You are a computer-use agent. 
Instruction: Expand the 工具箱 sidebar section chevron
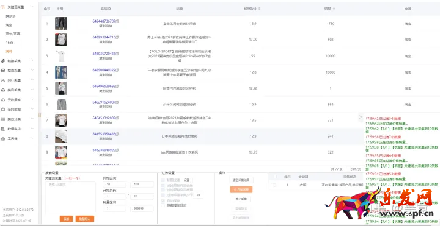[32, 139]
